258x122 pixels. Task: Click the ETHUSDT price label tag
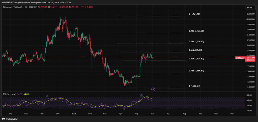pos(240,58)
